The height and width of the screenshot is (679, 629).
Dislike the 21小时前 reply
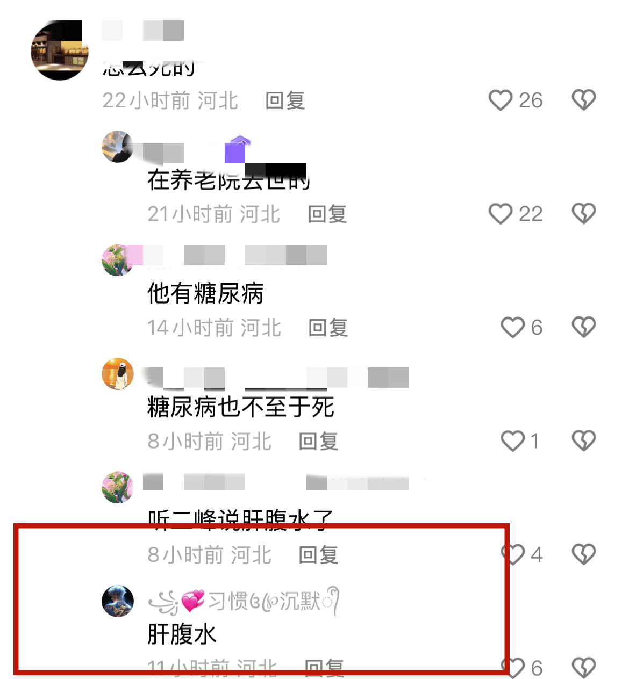click(583, 214)
